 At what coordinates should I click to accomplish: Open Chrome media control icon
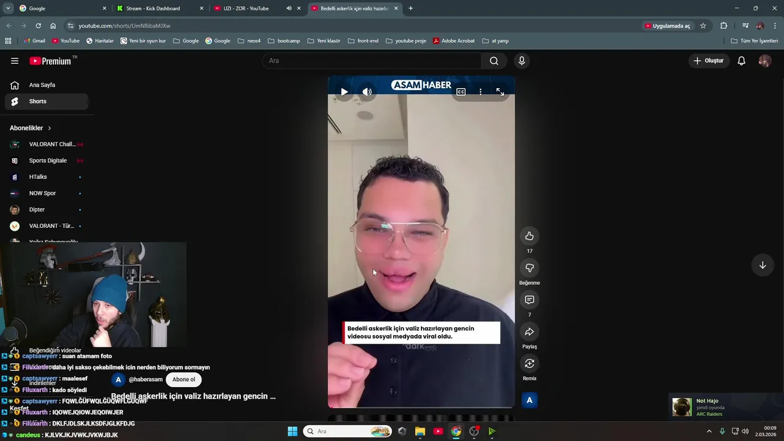point(745,26)
